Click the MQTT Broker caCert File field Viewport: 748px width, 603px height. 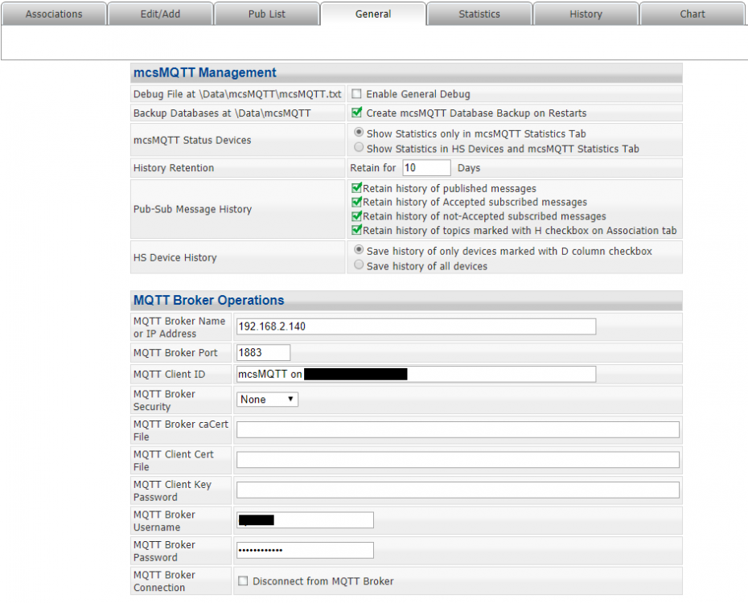[x=458, y=429]
